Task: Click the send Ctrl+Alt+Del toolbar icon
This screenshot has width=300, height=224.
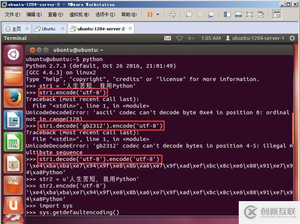Action: [x=172, y=15]
